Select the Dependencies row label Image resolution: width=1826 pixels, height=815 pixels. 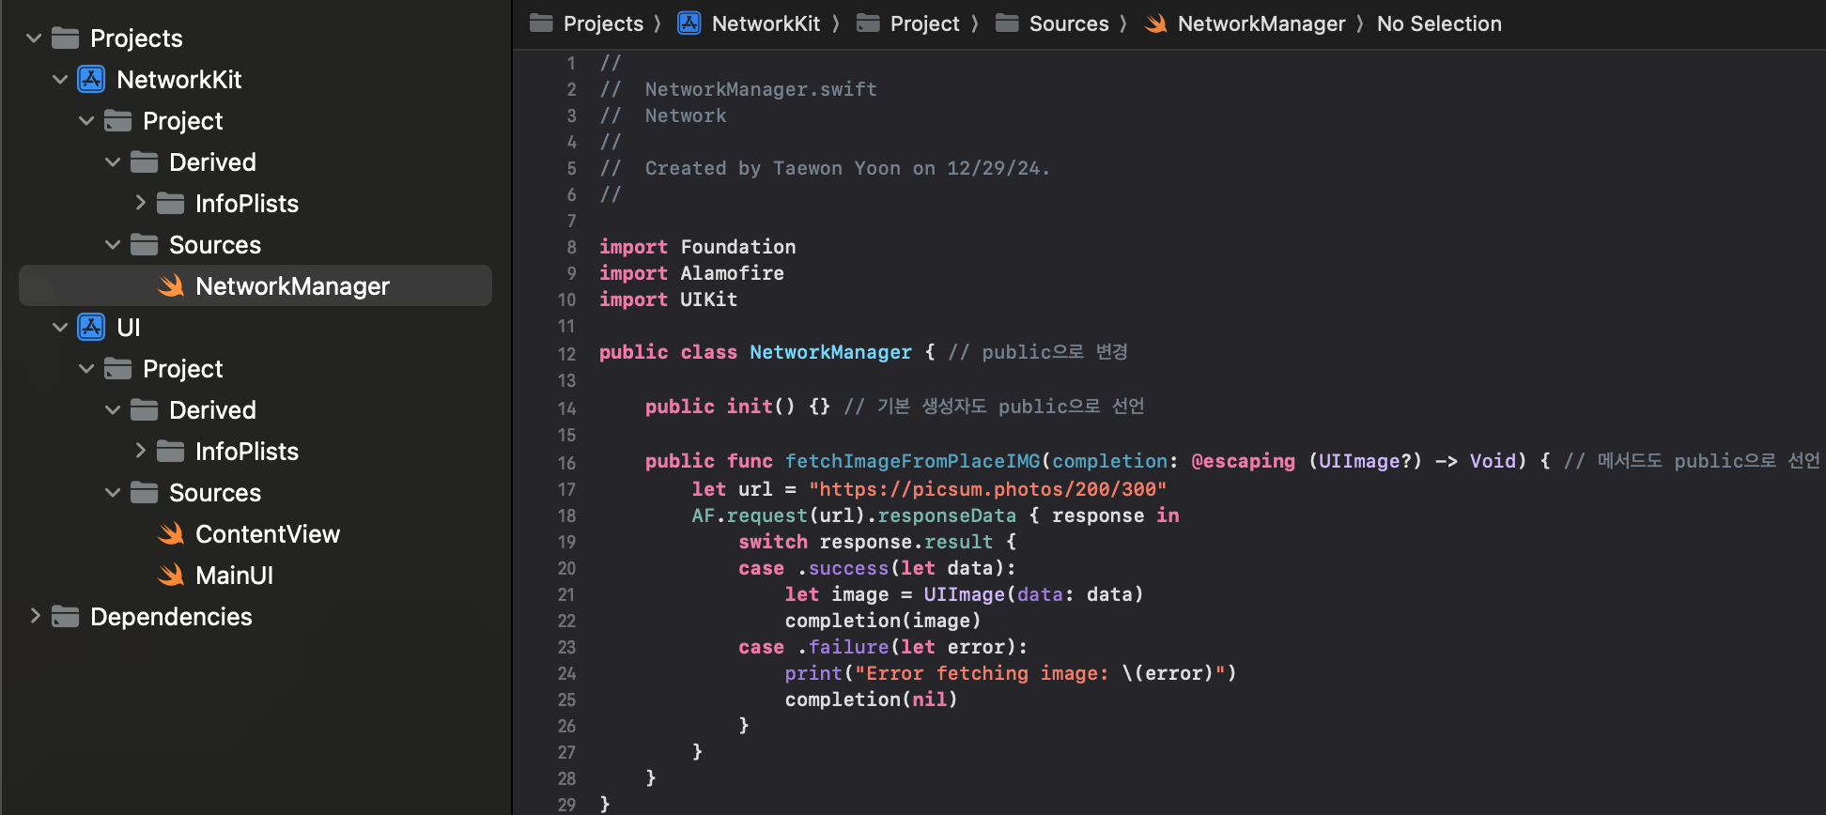pos(171,617)
